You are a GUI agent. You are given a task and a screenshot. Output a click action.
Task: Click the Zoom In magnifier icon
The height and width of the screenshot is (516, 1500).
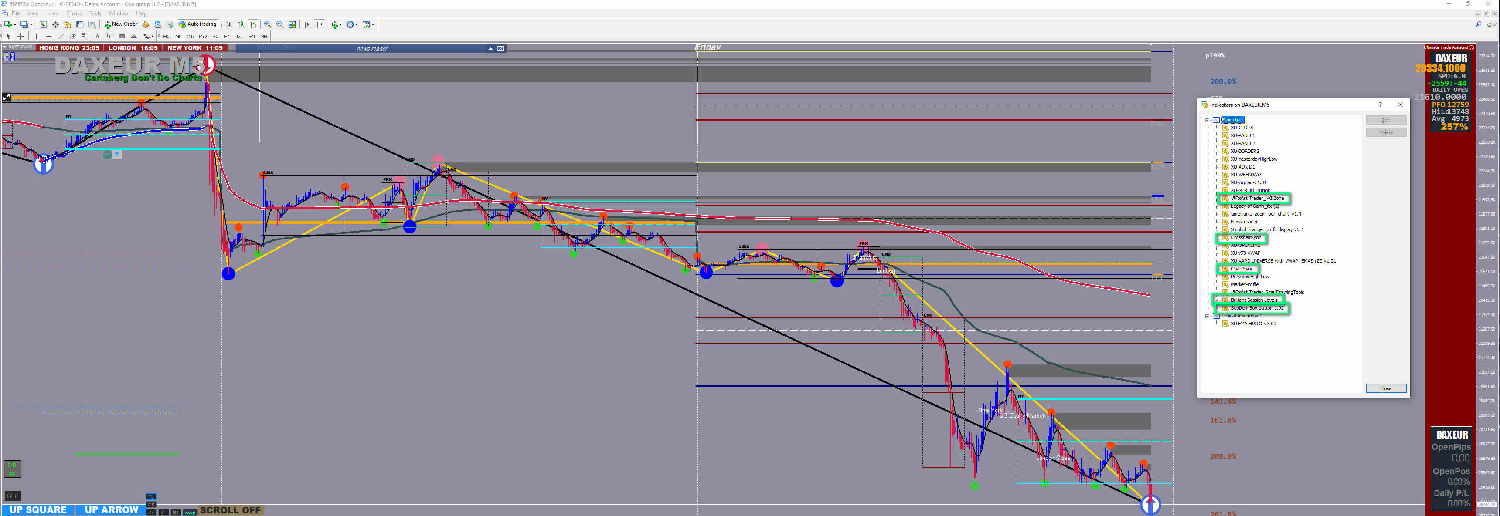coord(267,24)
